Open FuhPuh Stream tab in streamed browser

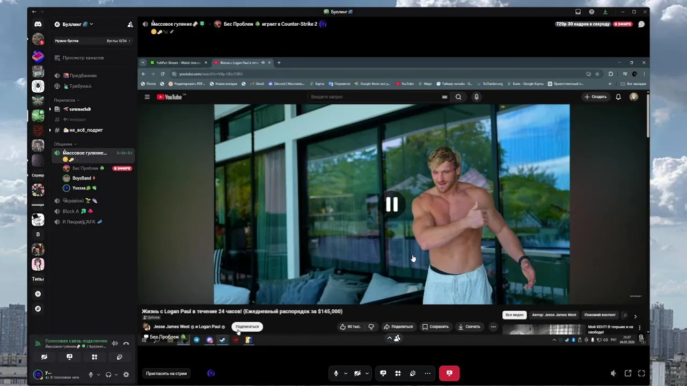[x=178, y=63]
